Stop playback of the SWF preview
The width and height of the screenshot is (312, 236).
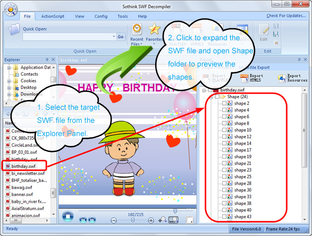click(68, 216)
